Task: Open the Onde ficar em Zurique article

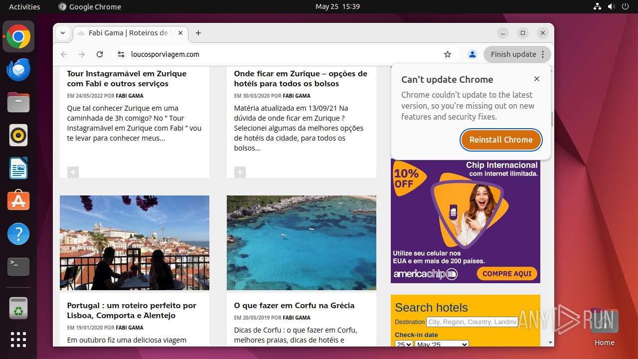Action: [301, 79]
